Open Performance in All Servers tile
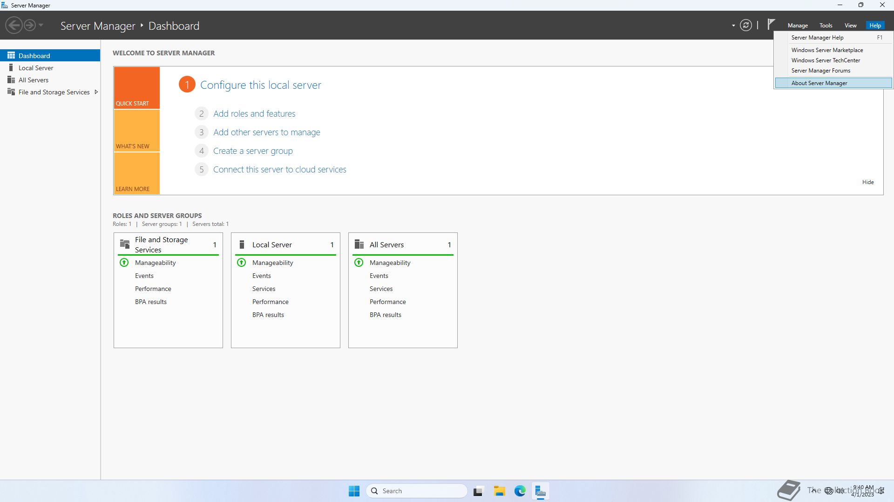This screenshot has height=502, width=894. (388, 302)
